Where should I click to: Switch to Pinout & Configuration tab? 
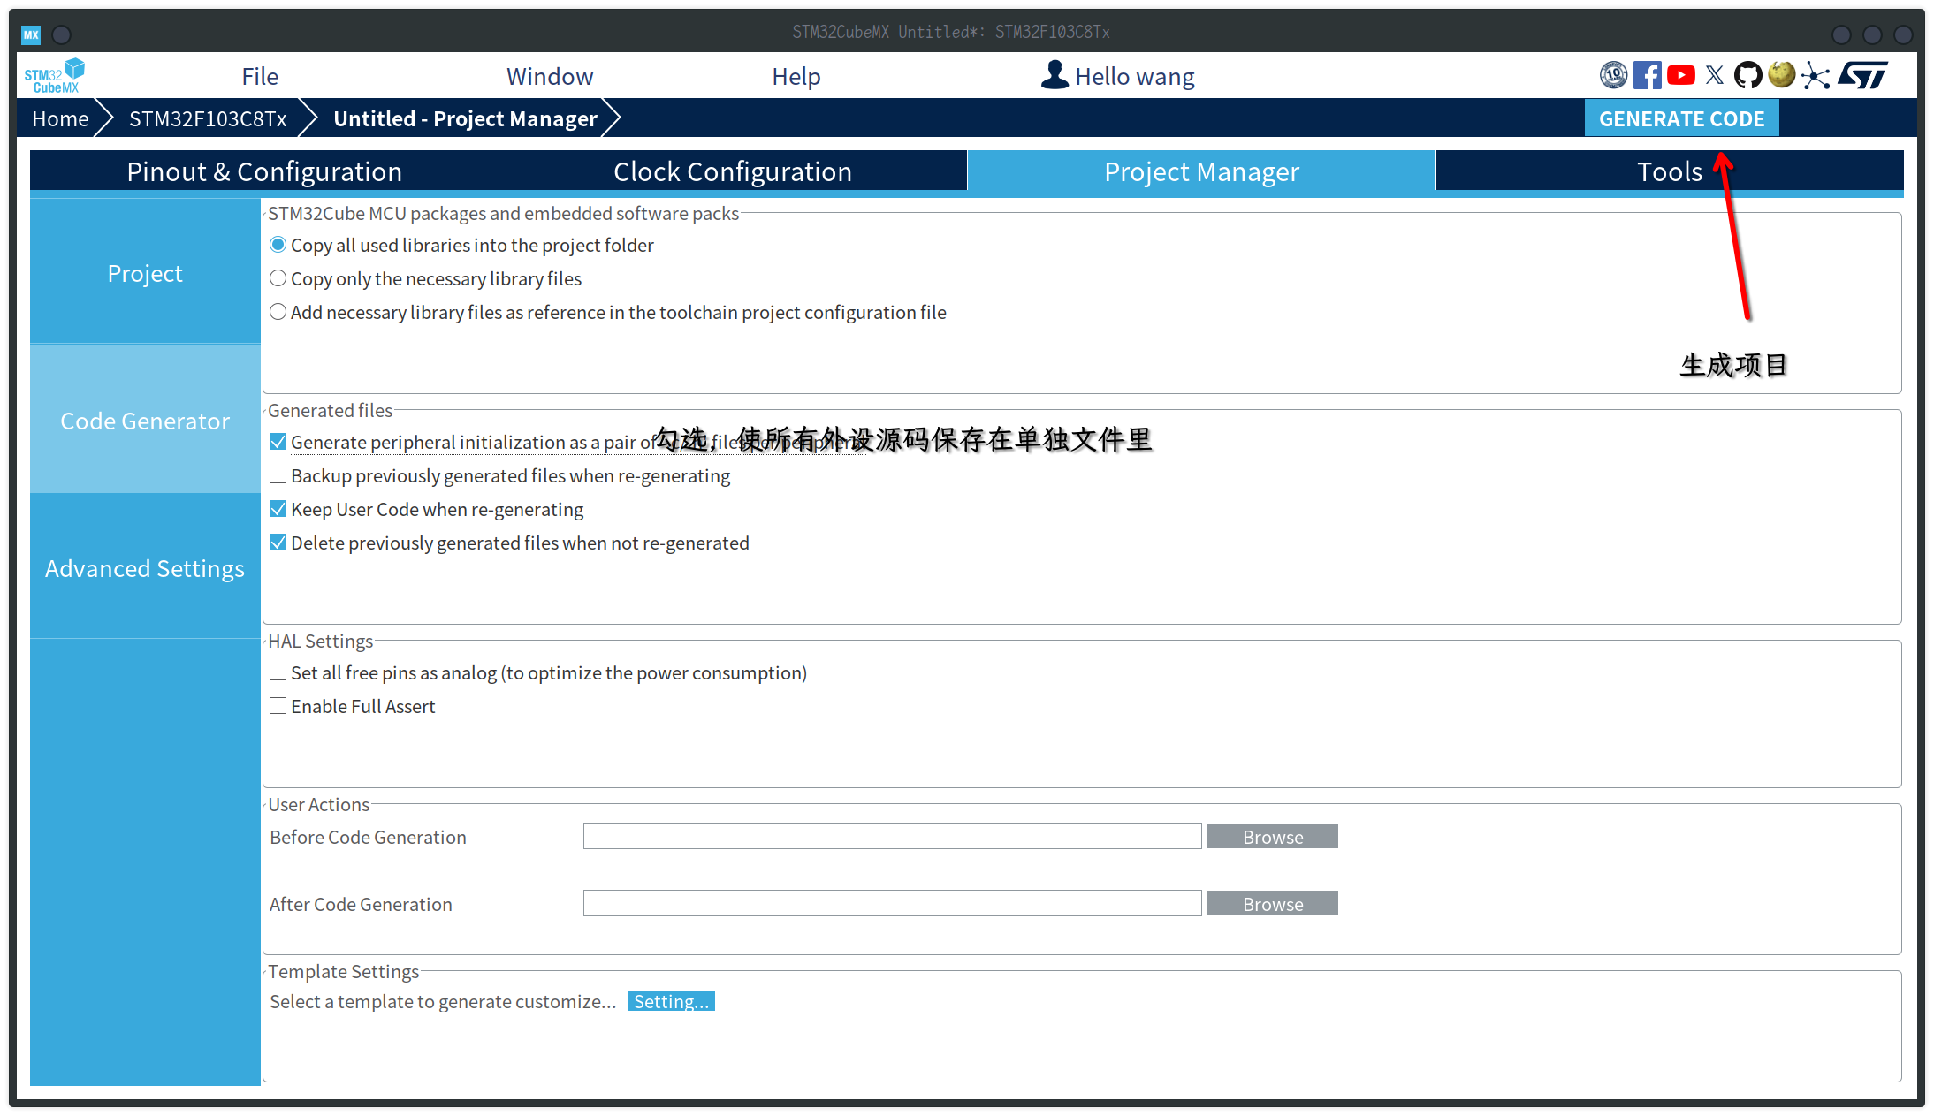tap(264, 171)
